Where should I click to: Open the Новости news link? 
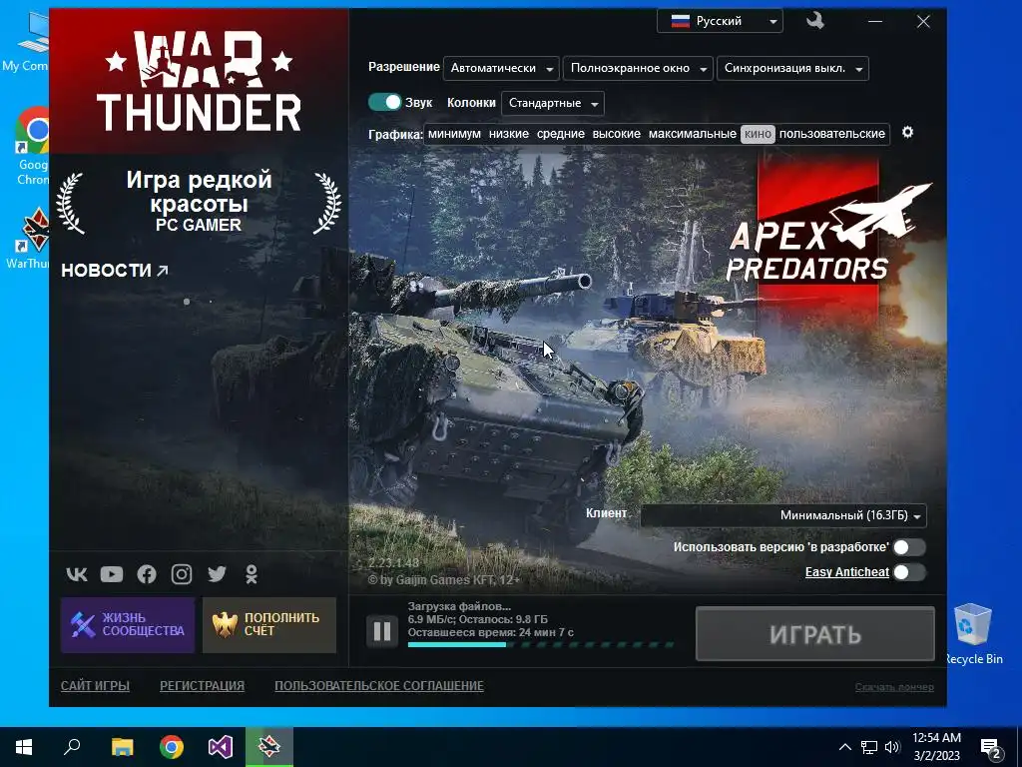click(115, 270)
